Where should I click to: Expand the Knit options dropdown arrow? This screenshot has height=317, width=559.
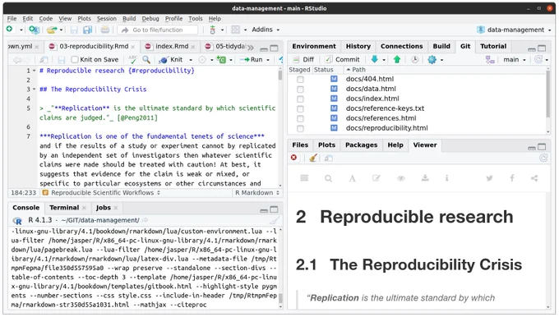[x=191, y=60]
